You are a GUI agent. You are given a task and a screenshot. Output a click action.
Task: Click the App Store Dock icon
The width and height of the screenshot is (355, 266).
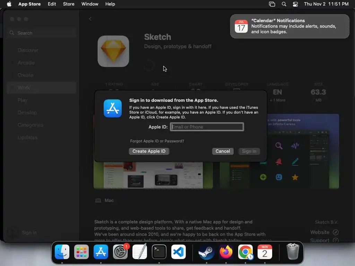pos(101,252)
